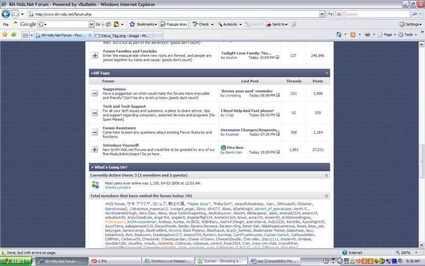
Task: Click the Home page icon
Action: (x=339, y=35)
